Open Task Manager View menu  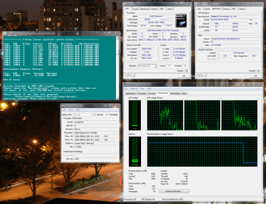coord(142,88)
